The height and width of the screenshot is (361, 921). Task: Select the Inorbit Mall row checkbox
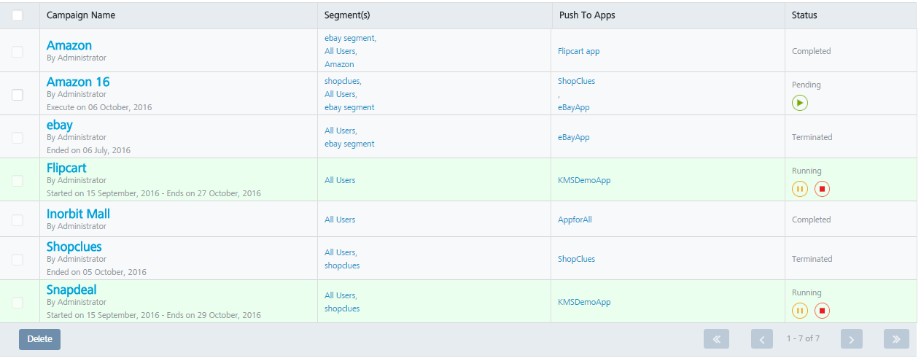click(18, 220)
